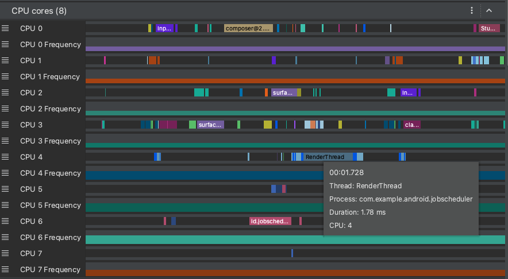Click the drag handle for CPU 1 Frequency
This screenshot has height=279, width=508.
point(5,76)
